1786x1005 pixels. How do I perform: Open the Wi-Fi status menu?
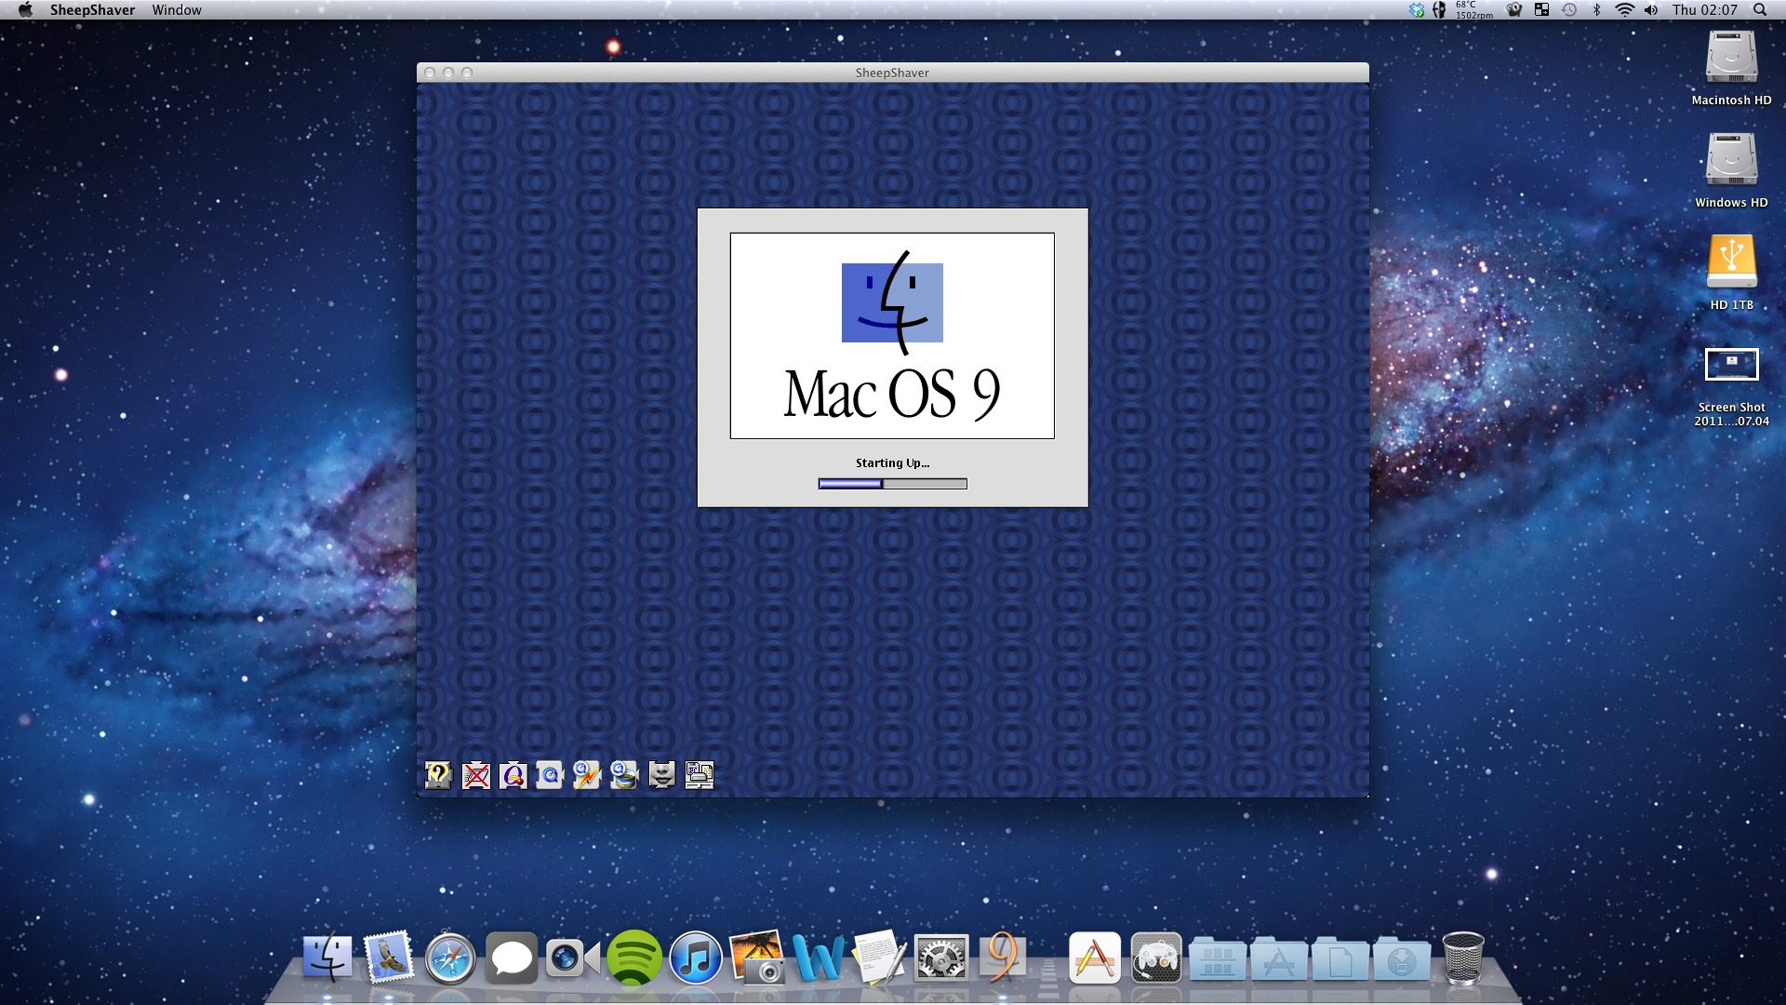(1624, 10)
